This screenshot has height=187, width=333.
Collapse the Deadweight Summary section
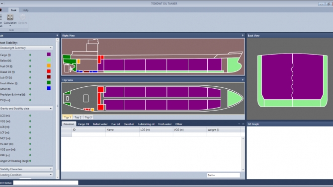[x=51, y=48]
